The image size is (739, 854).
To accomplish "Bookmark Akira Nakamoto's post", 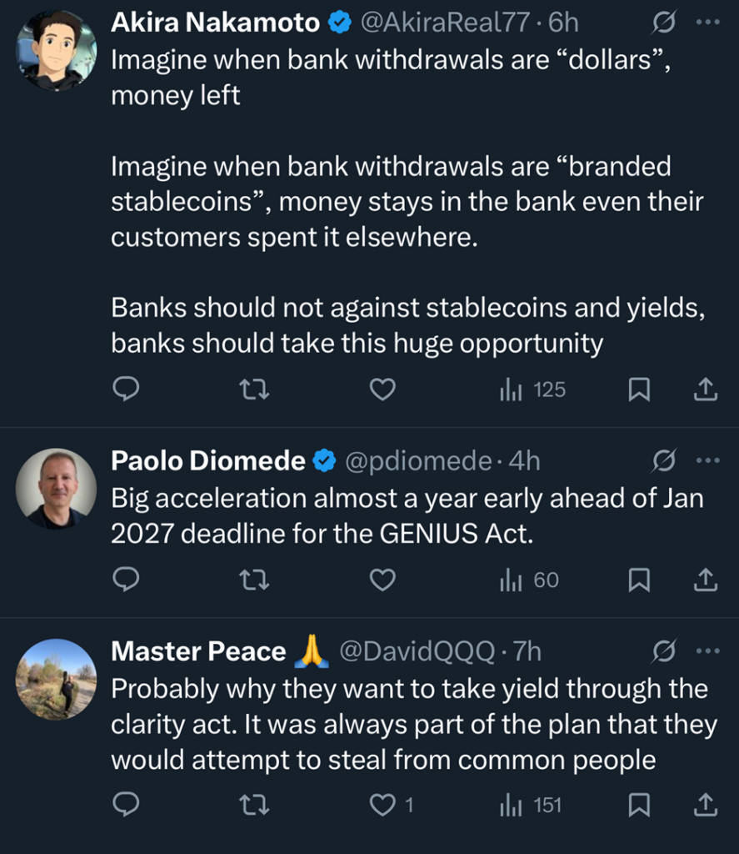I will click(x=639, y=389).
